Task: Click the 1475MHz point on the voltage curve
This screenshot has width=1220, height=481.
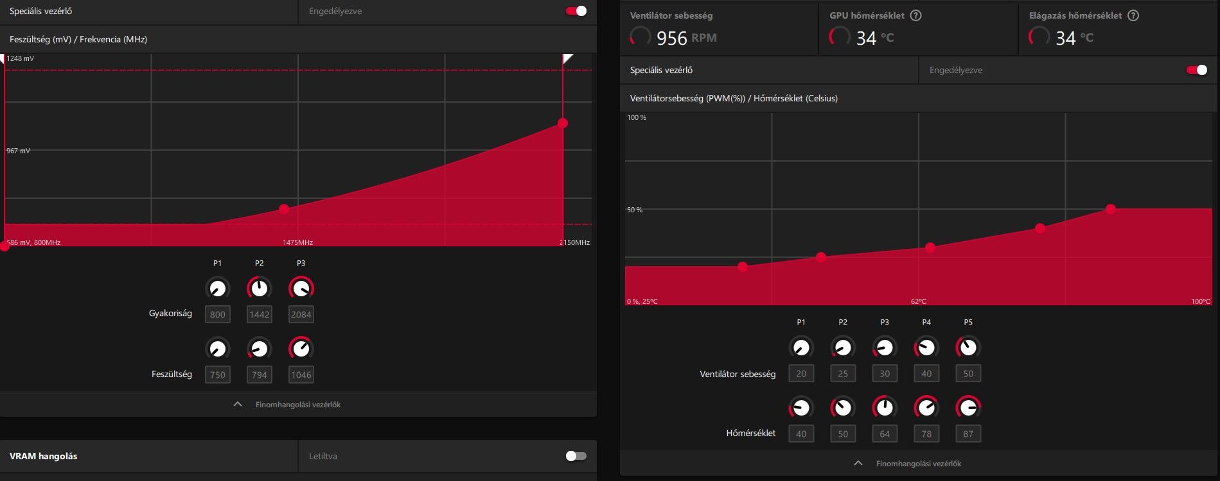Action: [x=284, y=209]
